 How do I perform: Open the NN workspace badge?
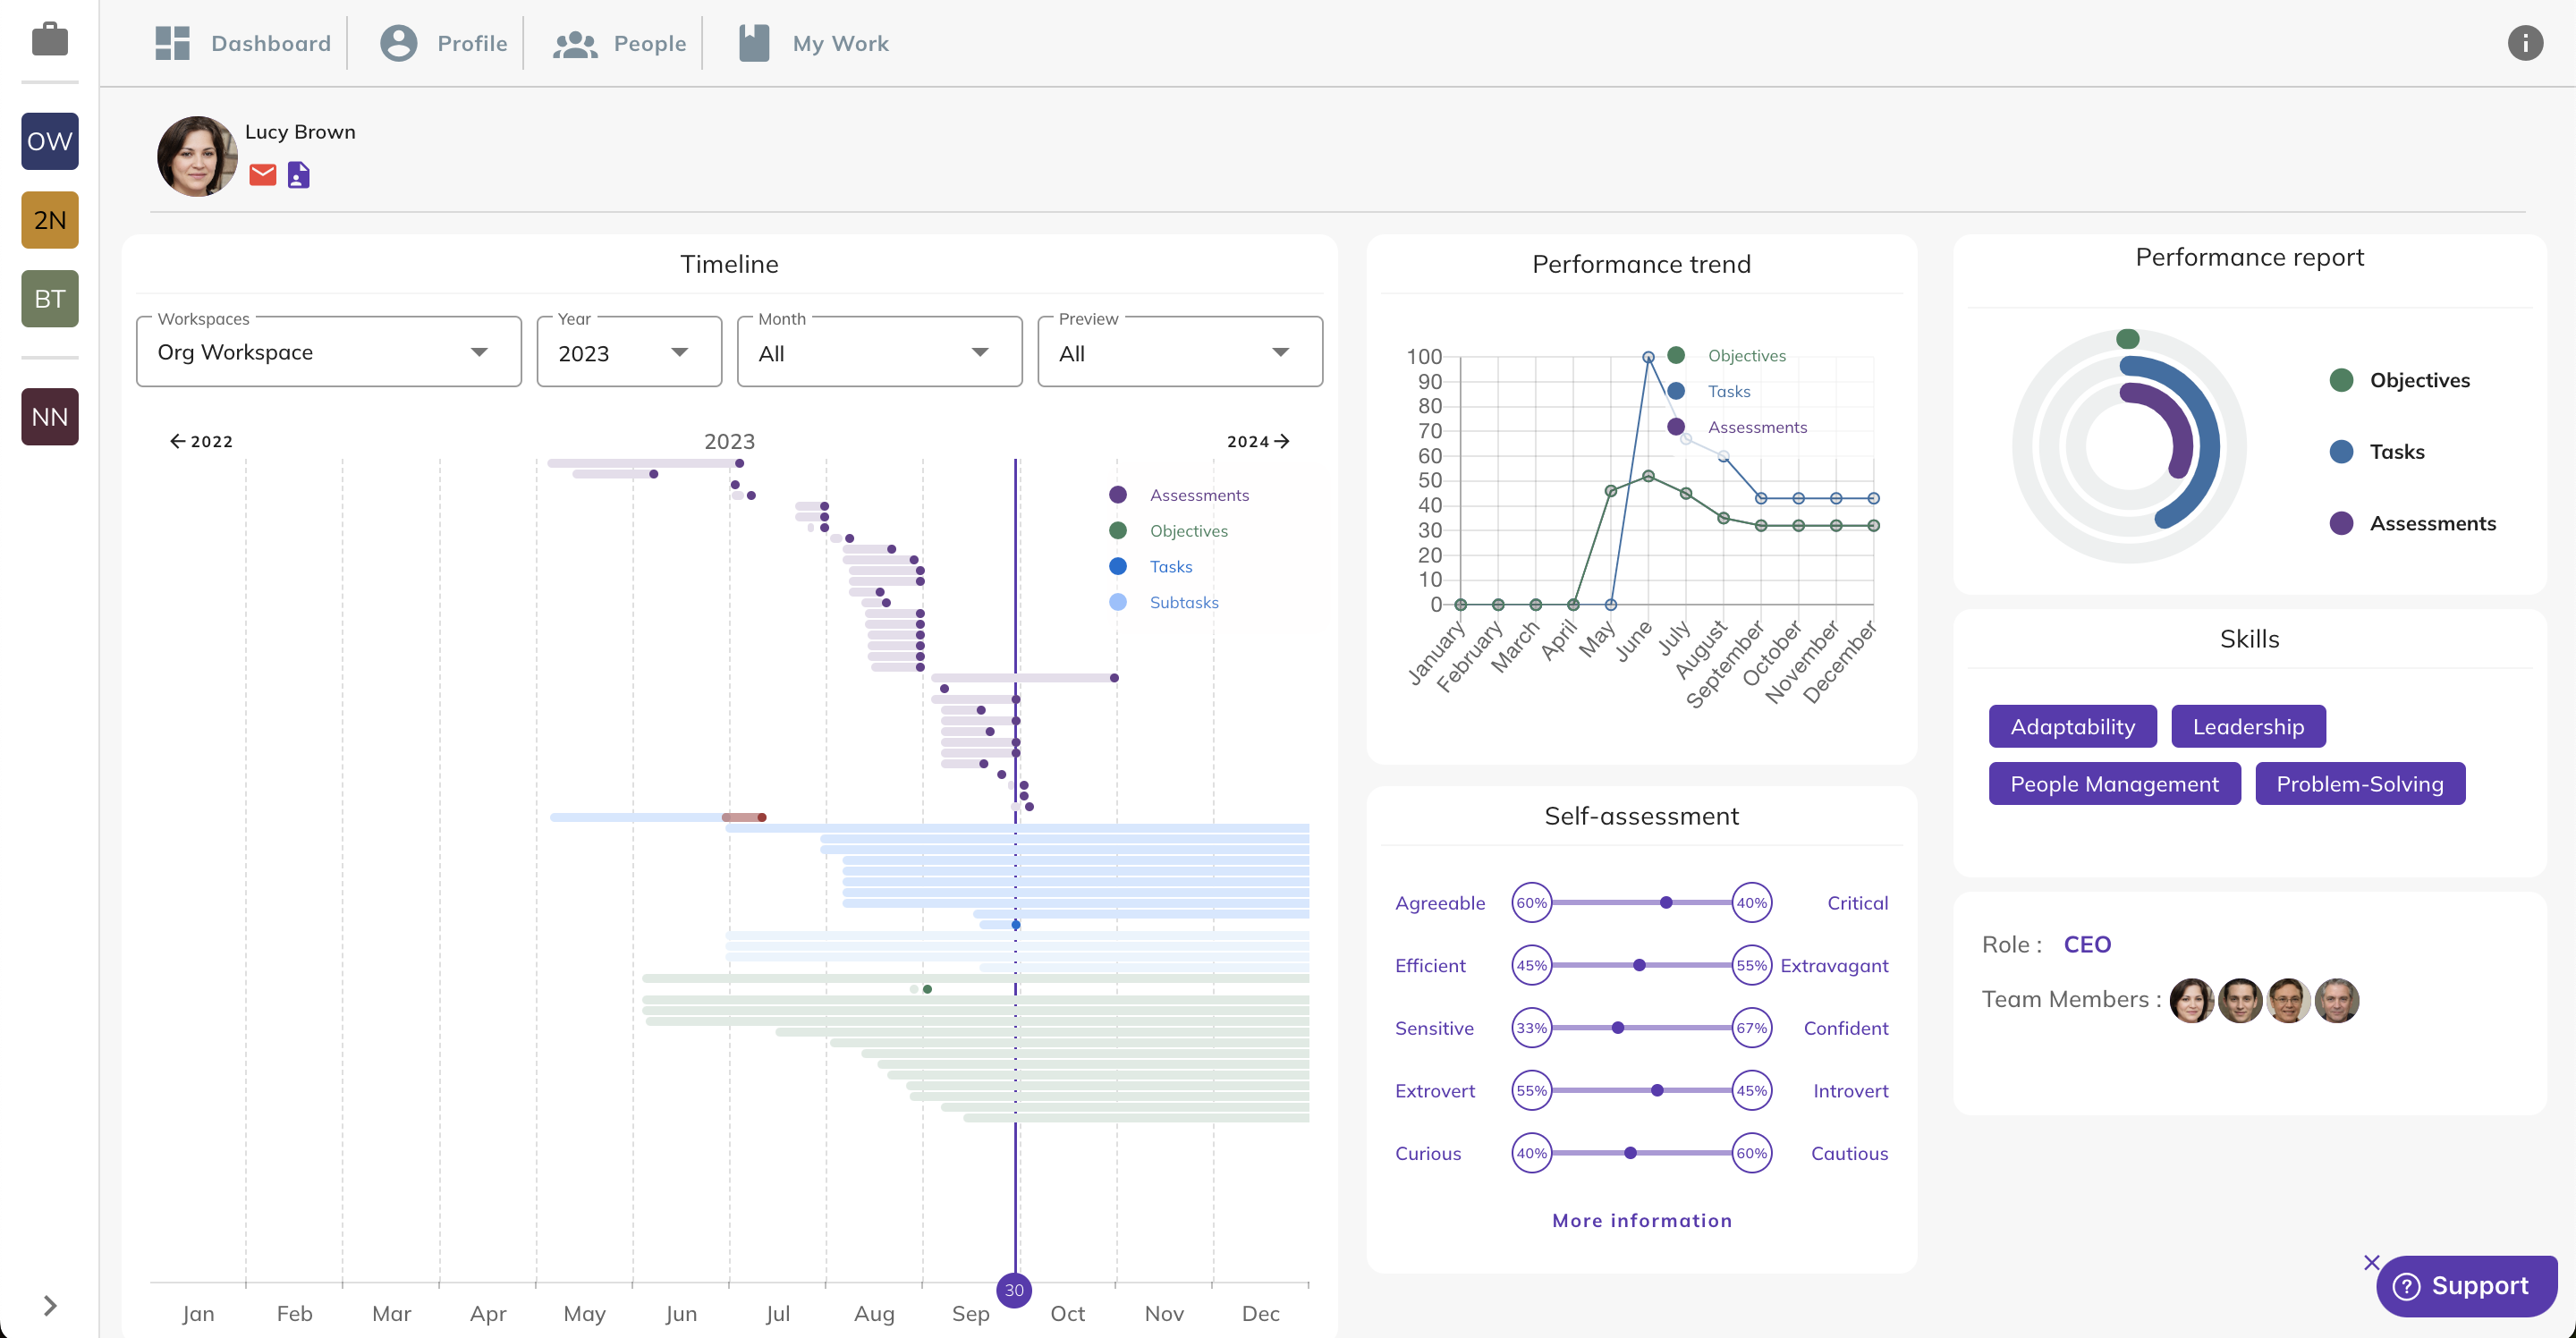coord(50,416)
